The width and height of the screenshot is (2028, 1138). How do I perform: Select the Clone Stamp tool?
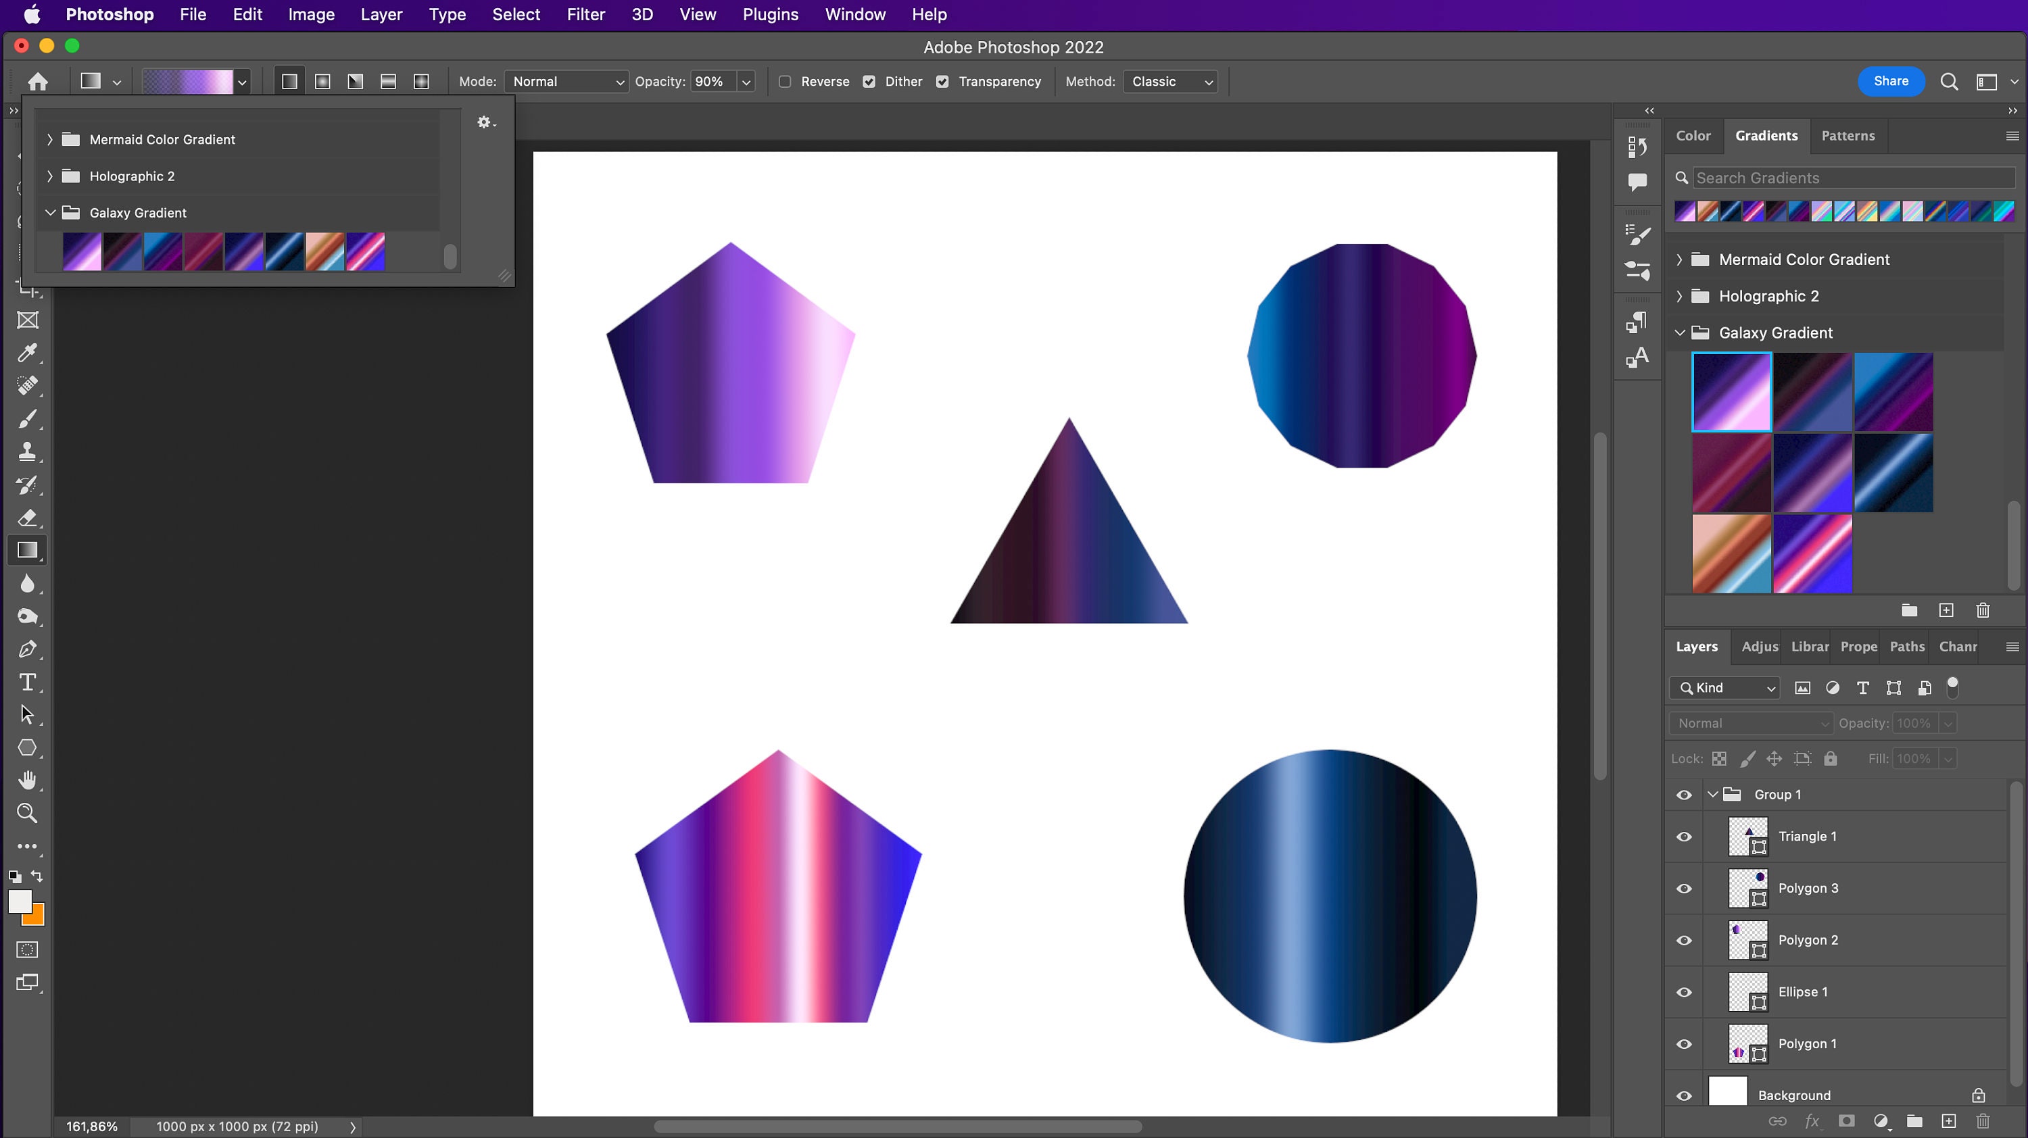pyautogui.click(x=28, y=451)
